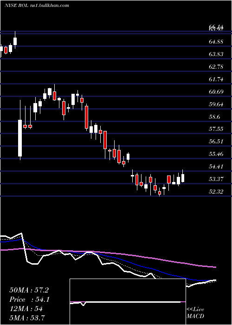This screenshot has width=232, height=325.
Task: Click the MACD inset chart box
Action: (x=128, y=302)
